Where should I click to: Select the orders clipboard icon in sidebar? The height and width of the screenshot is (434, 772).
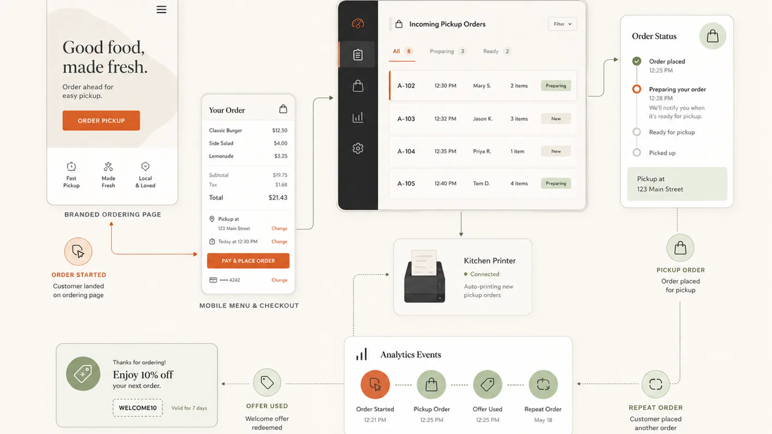[358, 55]
